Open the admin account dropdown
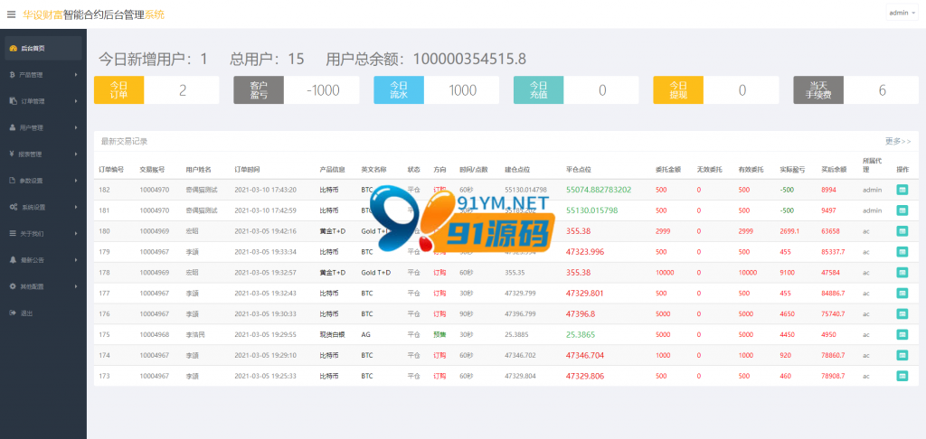This screenshot has width=926, height=439. 902,13
